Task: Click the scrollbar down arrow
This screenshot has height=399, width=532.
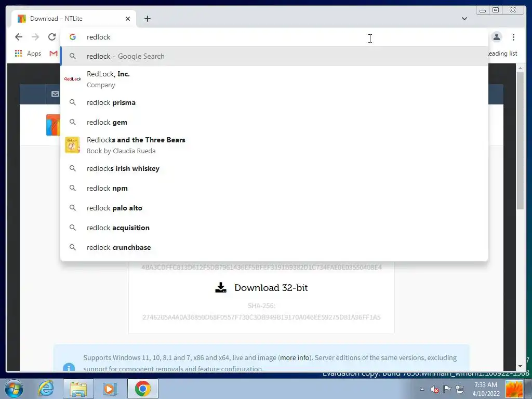Action: point(520,366)
